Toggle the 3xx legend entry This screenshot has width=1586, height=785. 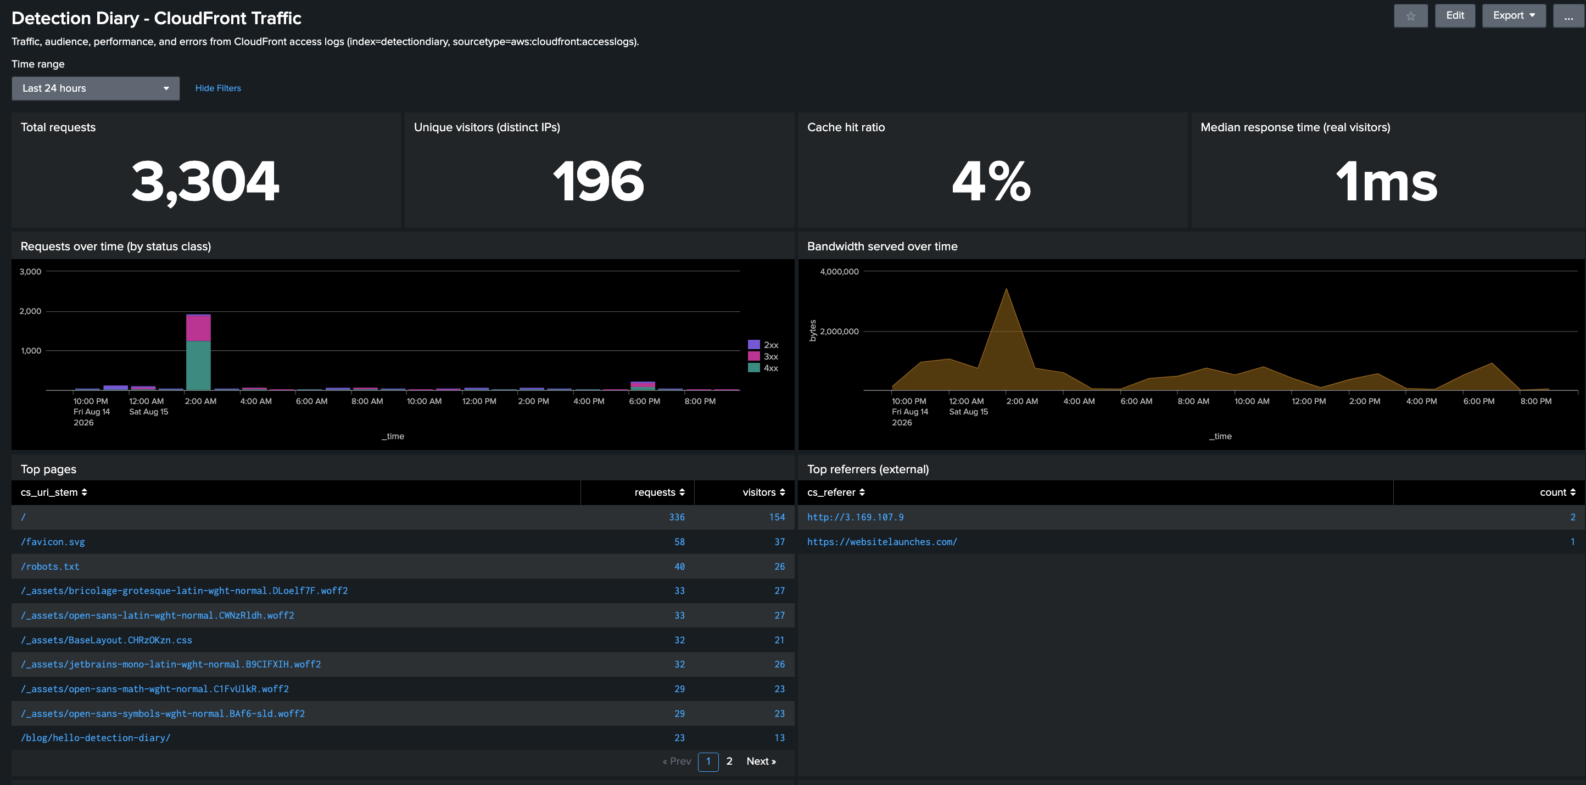tap(763, 356)
